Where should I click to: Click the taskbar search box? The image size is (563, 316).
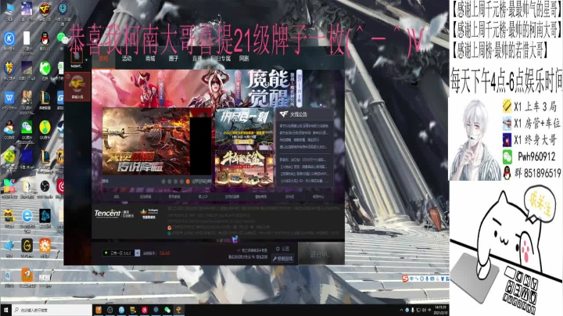[x=52, y=310]
